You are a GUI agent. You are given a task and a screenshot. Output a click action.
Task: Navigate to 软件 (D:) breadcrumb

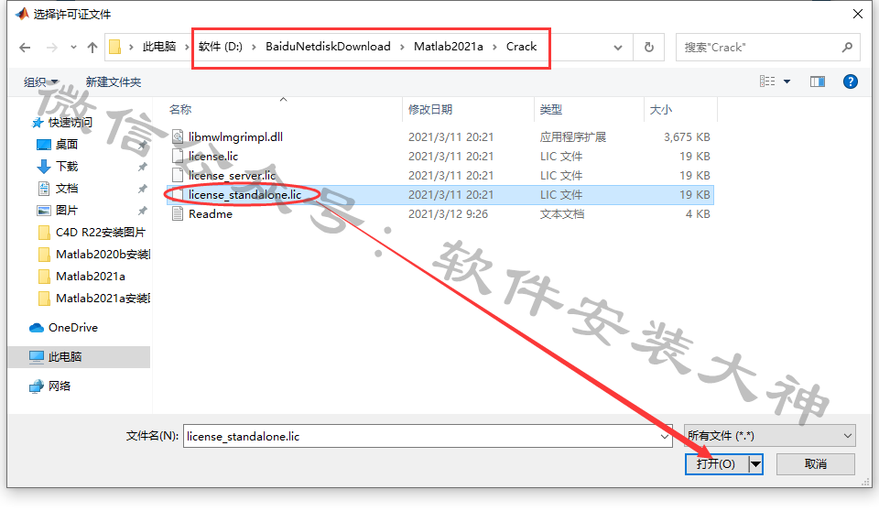tap(221, 47)
